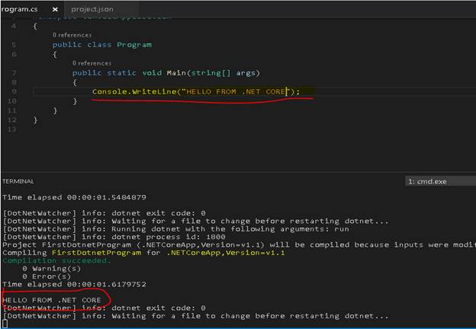Open the cmd.exe terminal selector dropdown
Image resolution: width=476 pixels, height=329 pixels.
(439, 181)
